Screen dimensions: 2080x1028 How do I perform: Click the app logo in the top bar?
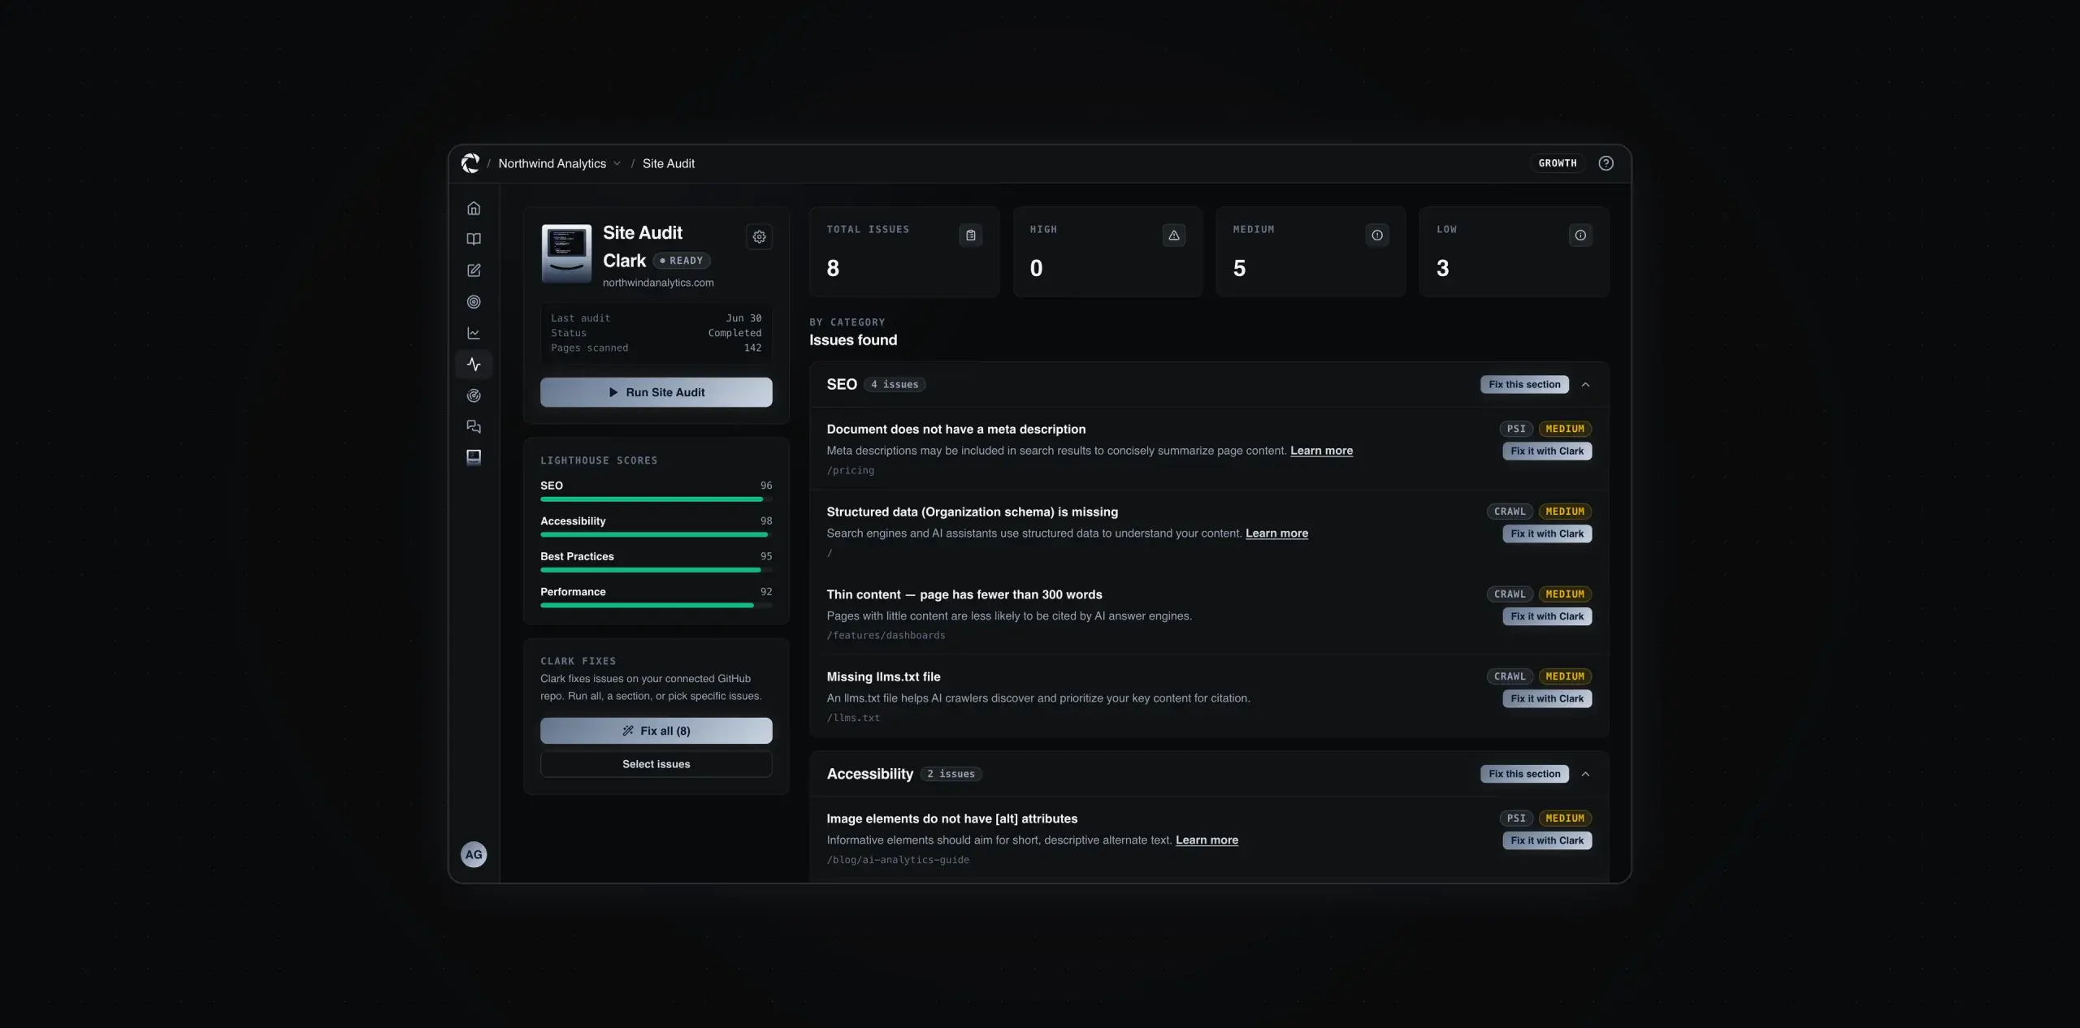point(470,163)
